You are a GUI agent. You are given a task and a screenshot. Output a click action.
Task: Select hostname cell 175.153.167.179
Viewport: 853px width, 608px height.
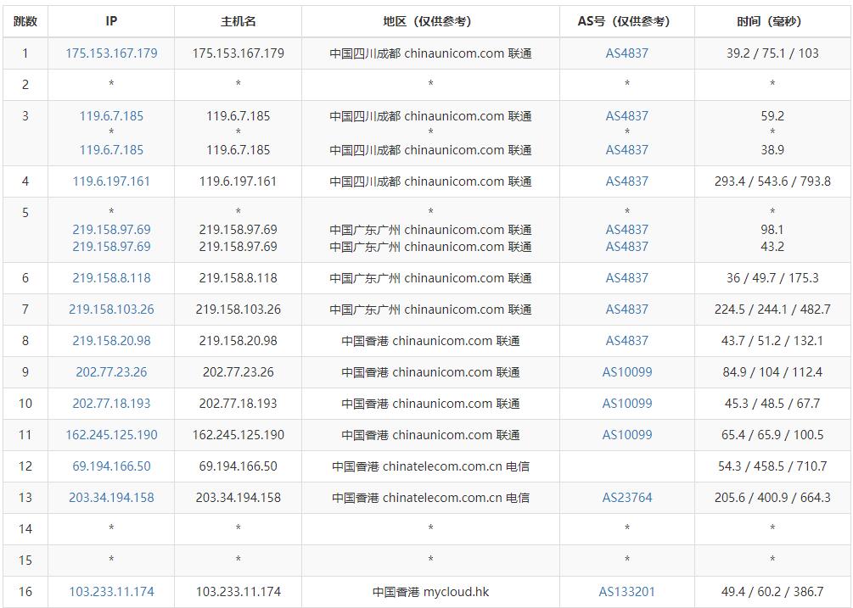coord(239,53)
